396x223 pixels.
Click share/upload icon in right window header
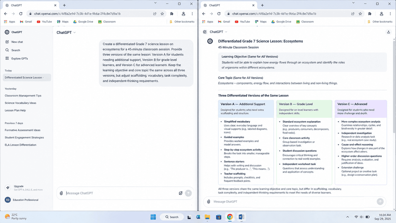point(388,32)
